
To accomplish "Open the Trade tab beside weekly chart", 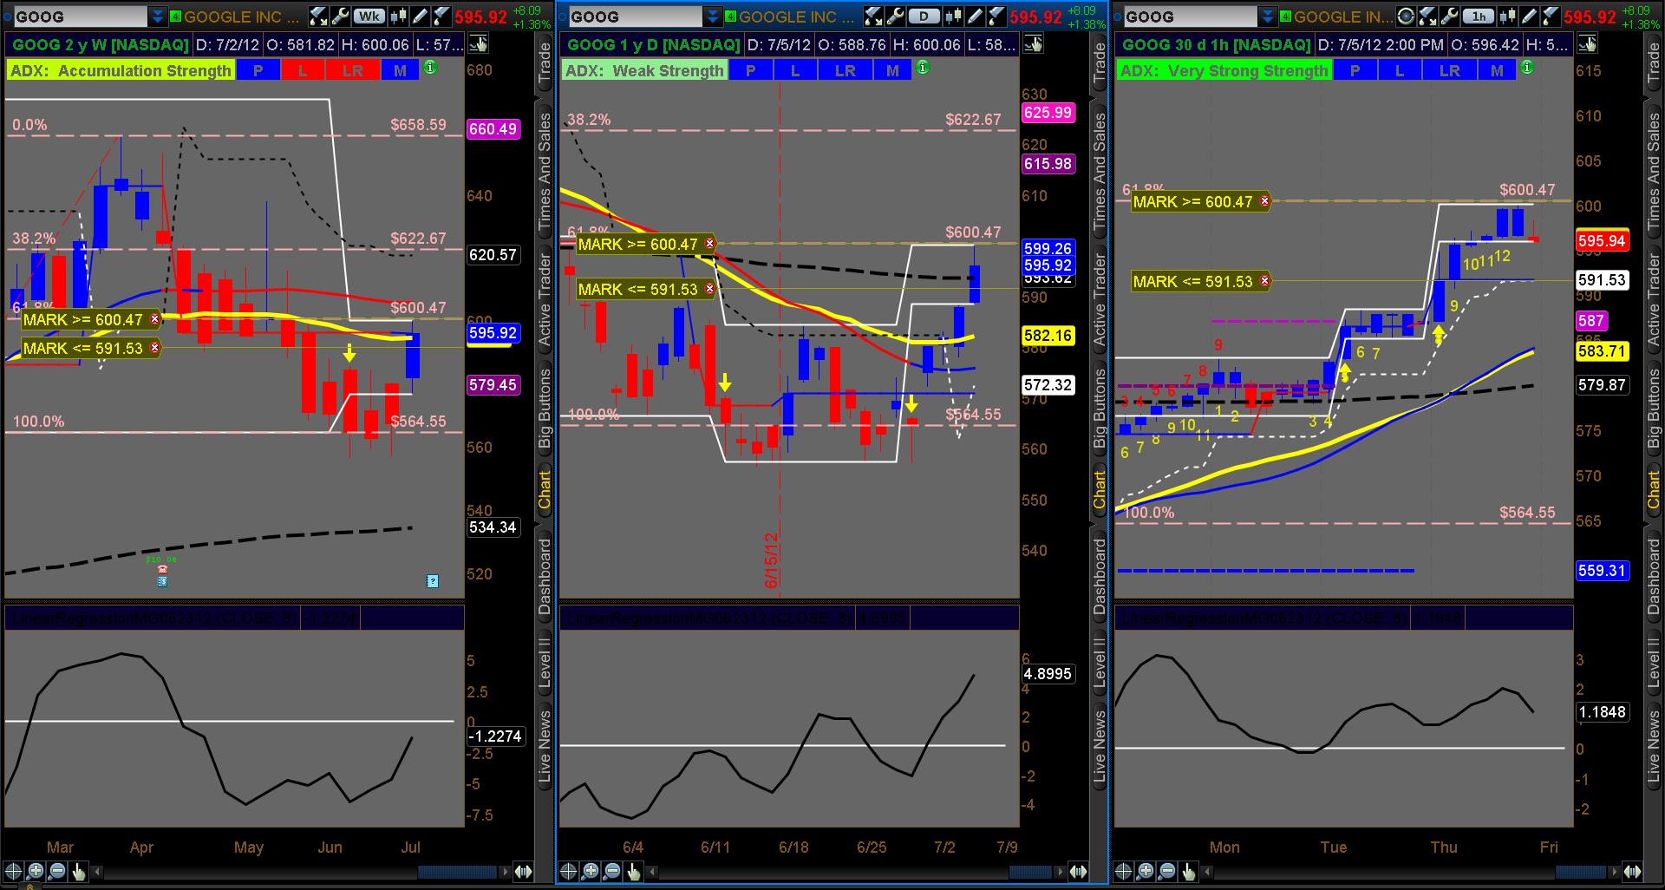I will tap(544, 62).
